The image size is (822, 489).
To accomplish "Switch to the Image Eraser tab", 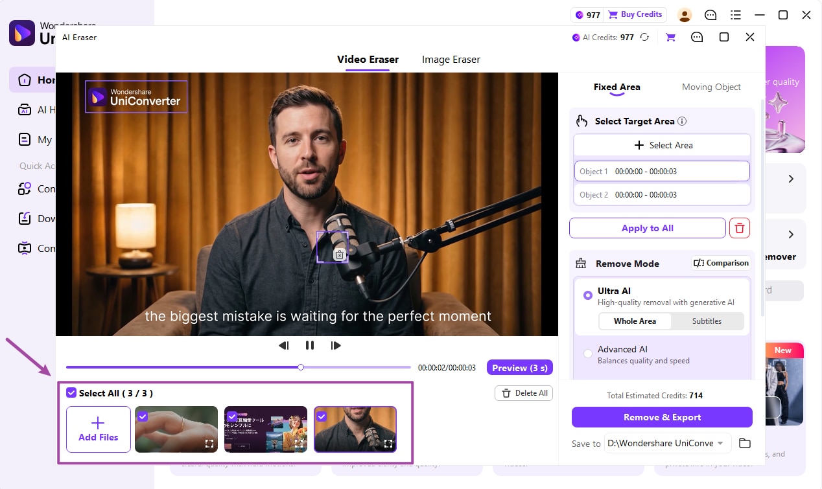I will point(451,60).
